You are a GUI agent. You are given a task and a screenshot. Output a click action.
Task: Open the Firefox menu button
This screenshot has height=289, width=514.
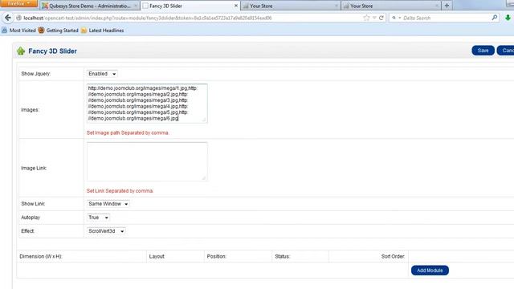tap(18, 3)
